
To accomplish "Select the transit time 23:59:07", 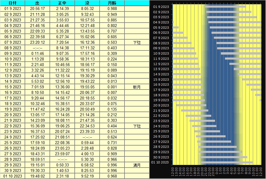I will pyautogui.click(x=62, y=154).
